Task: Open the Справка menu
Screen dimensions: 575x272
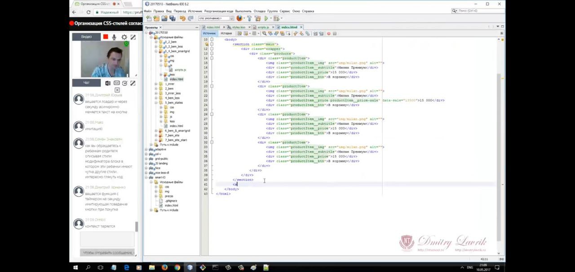Action: 308,11
